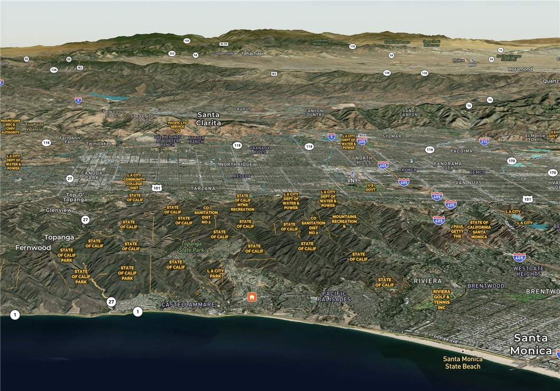
Task: Select the Northridge neighborhood label
Action: (x=236, y=164)
